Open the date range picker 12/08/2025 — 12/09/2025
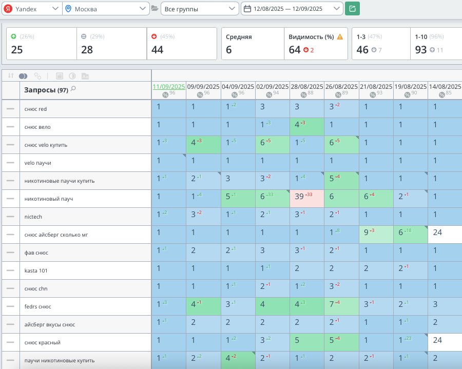 pos(292,9)
